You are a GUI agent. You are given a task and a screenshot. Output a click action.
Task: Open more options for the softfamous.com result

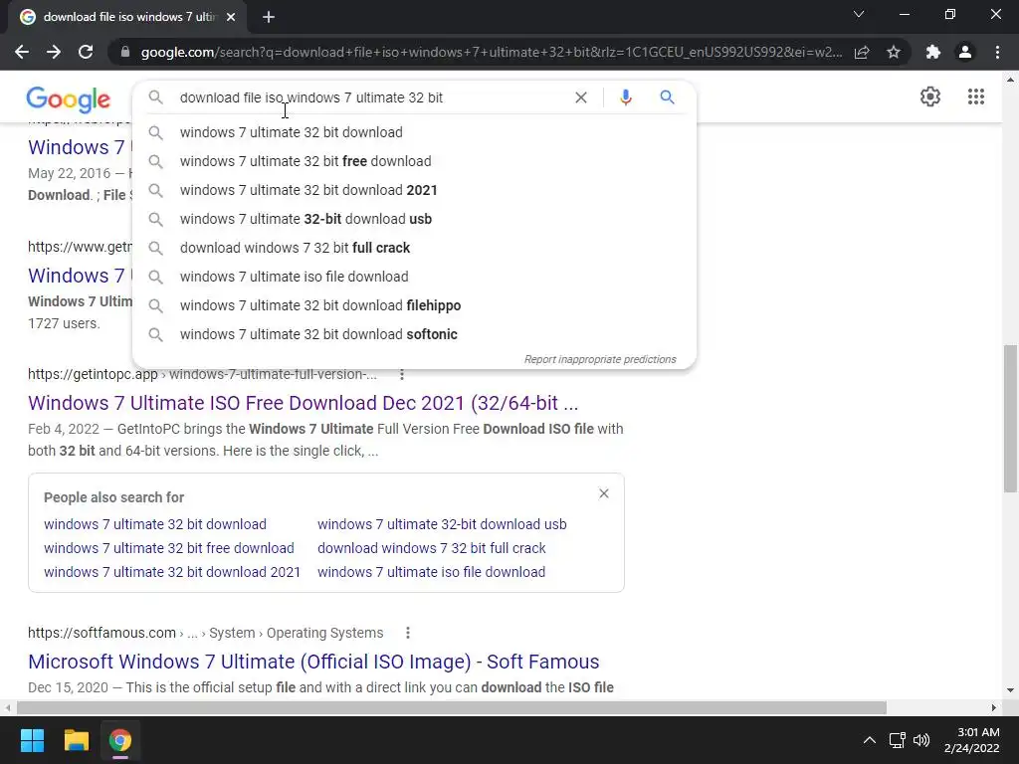pyautogui.click(x=407, y=633)
